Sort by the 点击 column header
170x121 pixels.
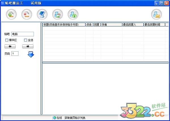coord(89,25)
